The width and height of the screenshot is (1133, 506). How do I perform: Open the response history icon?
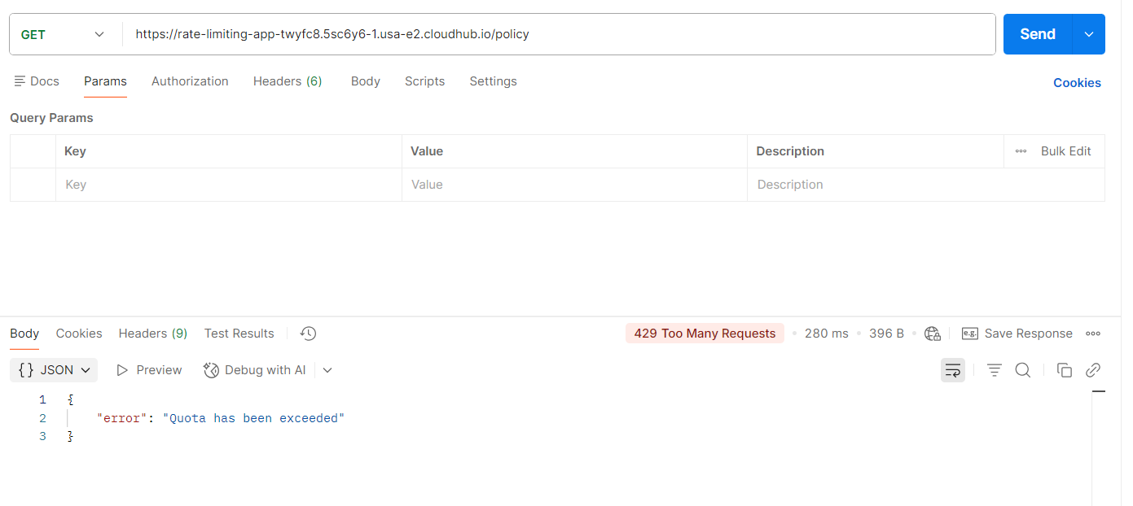click(308, 334)
